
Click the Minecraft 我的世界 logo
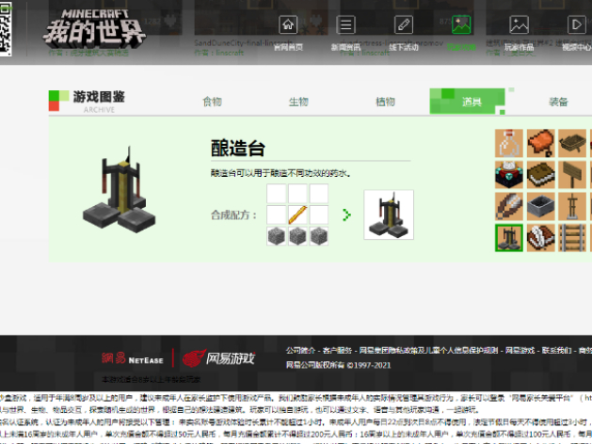click(x=94, y=27)
